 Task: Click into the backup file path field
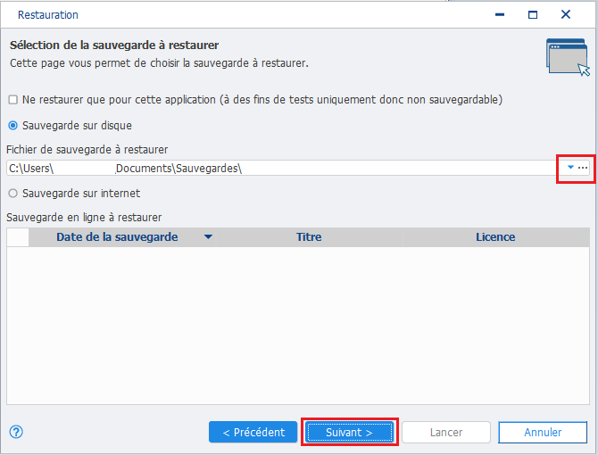[x=284, y=168]
